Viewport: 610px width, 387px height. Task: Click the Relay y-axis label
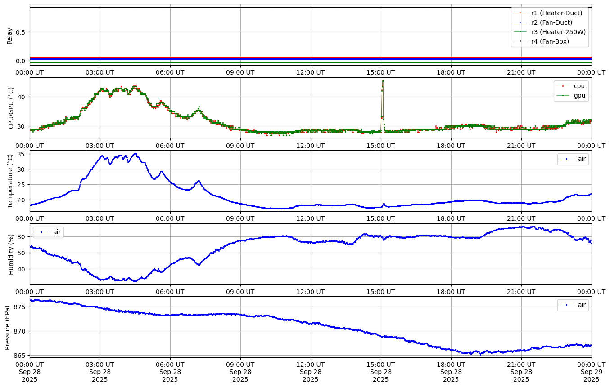pos(9,36)
